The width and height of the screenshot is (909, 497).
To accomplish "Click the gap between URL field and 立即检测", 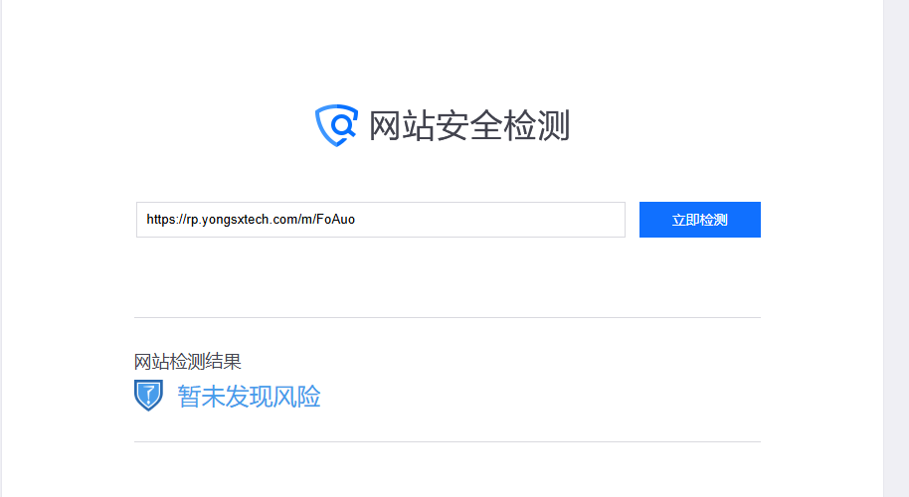I will [x=633, y=220].
